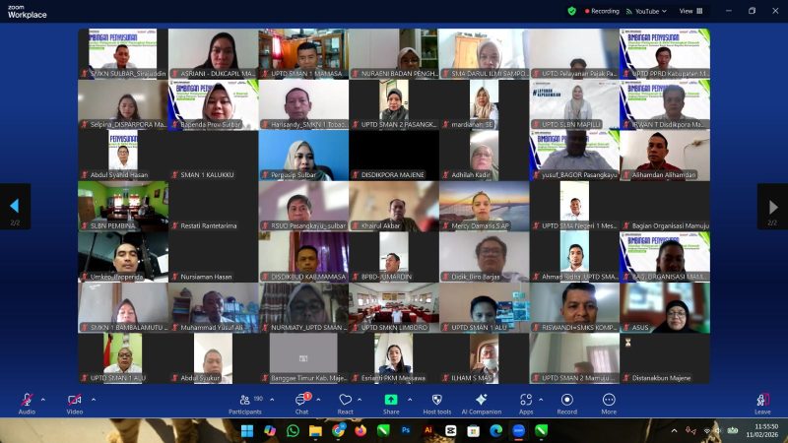Screen dimensions: 788x443
Task: Click the green encryption shield icon
Action: click(x=571, y=11)
